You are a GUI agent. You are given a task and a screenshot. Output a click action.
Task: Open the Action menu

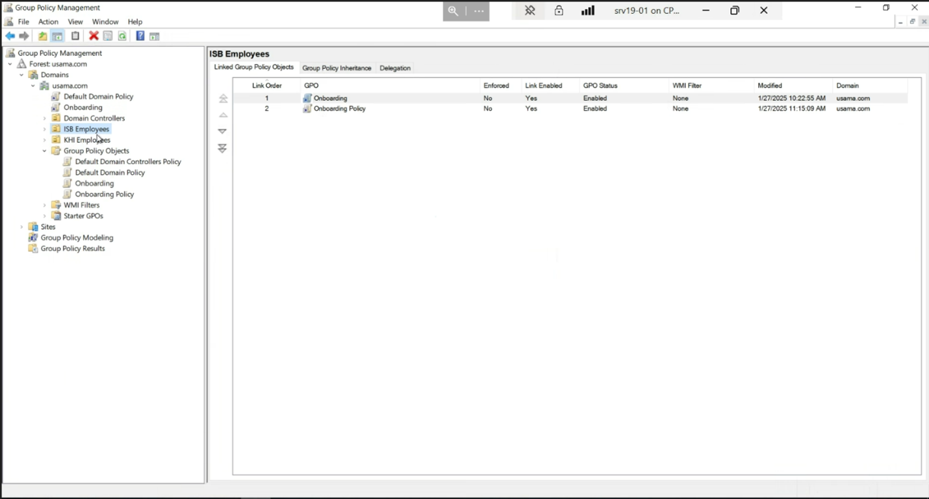tap(48, 21)
